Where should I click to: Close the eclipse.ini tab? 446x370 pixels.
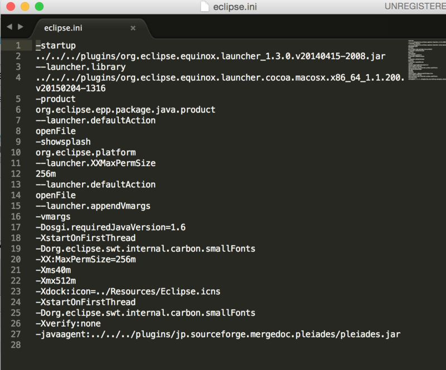click(133, 28)
